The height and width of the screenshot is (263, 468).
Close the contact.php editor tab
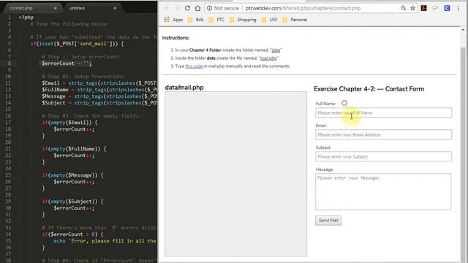(56, 8)
